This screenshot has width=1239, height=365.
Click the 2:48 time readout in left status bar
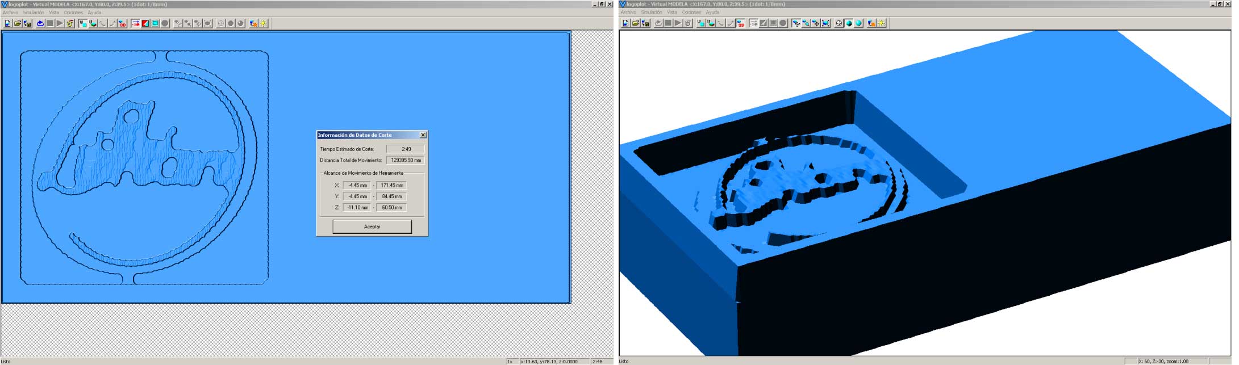tap(601, 362)
